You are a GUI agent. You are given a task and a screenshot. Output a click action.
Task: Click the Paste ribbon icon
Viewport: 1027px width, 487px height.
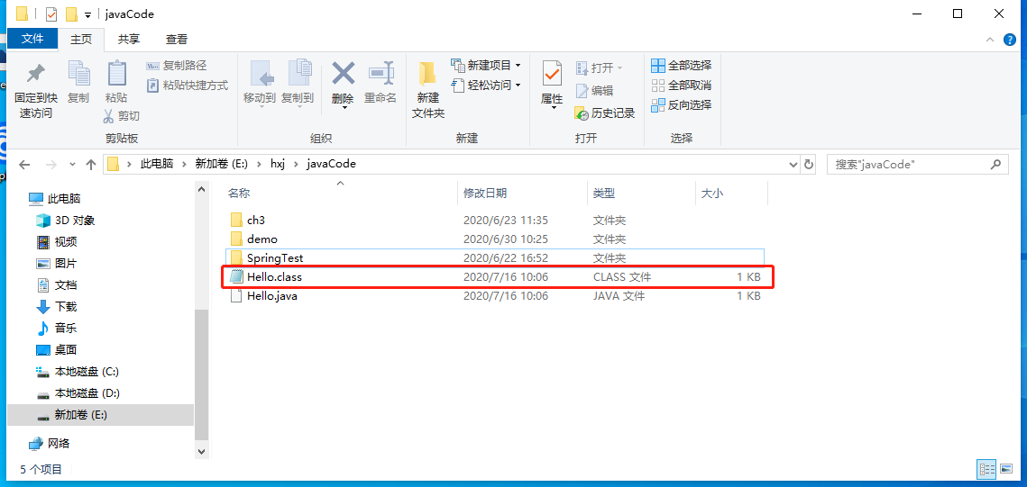116,82
